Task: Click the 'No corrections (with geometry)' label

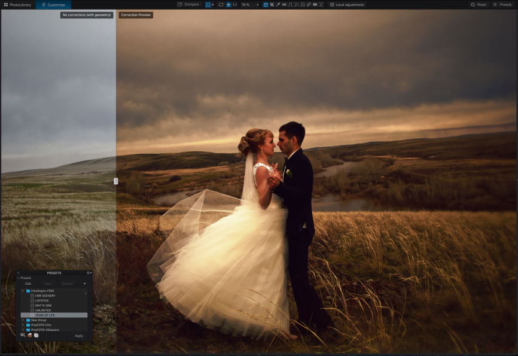Action: click(x=87, y=15)
